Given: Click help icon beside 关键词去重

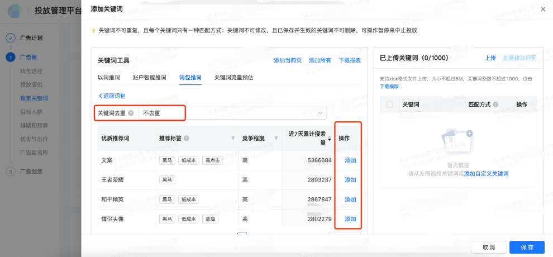Looking at the screenshot, I should [131, 113].
